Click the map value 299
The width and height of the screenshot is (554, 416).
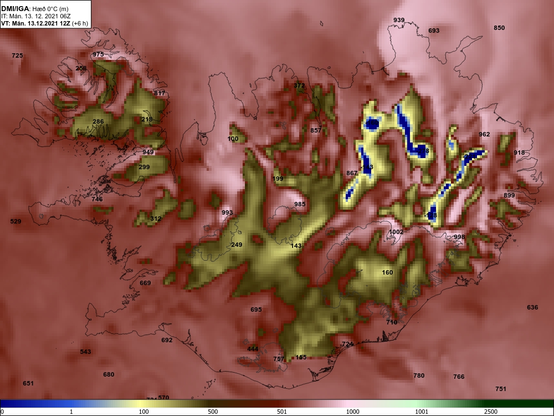coord(144,167)
